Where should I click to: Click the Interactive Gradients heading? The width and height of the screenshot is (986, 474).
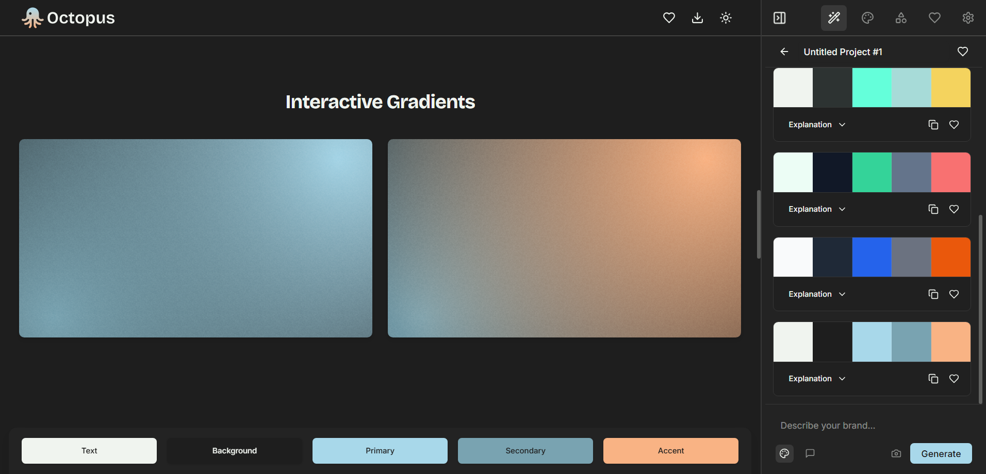click(x=380, y=101)
